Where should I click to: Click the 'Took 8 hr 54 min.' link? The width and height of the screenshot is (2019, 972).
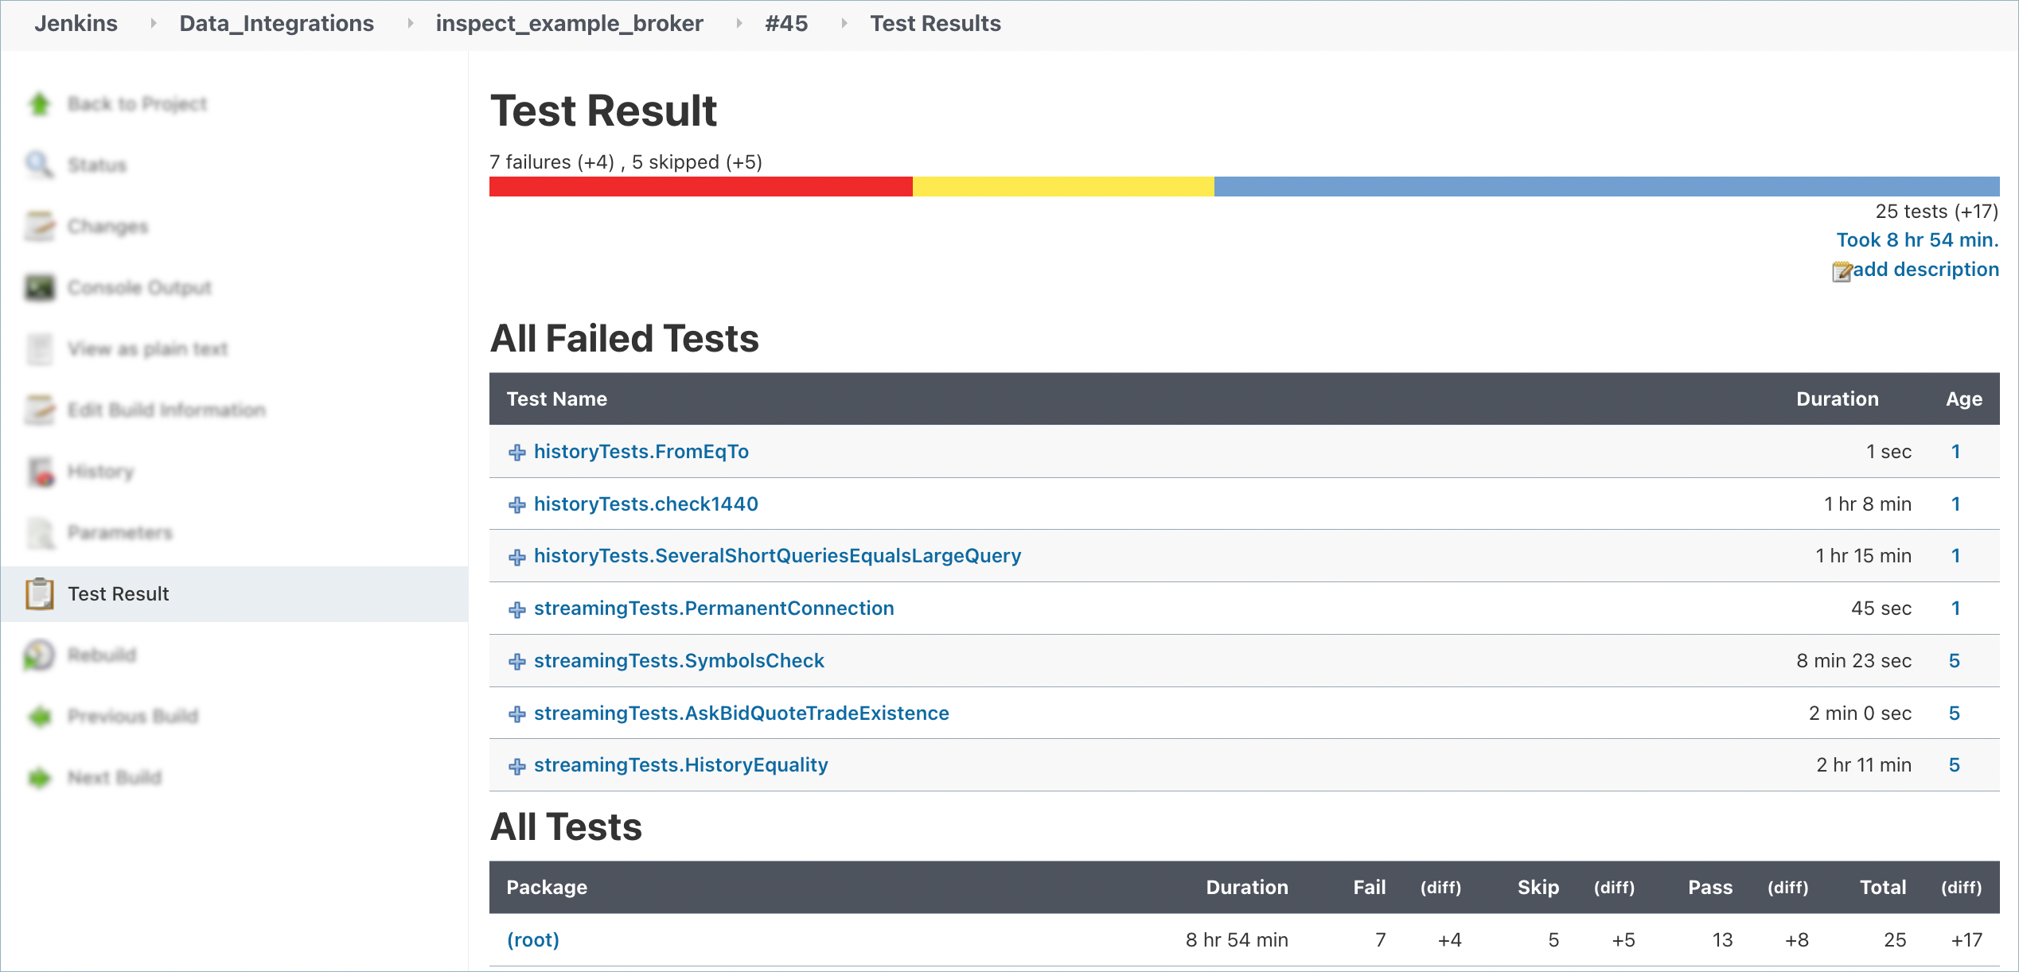coord(1916,240)
